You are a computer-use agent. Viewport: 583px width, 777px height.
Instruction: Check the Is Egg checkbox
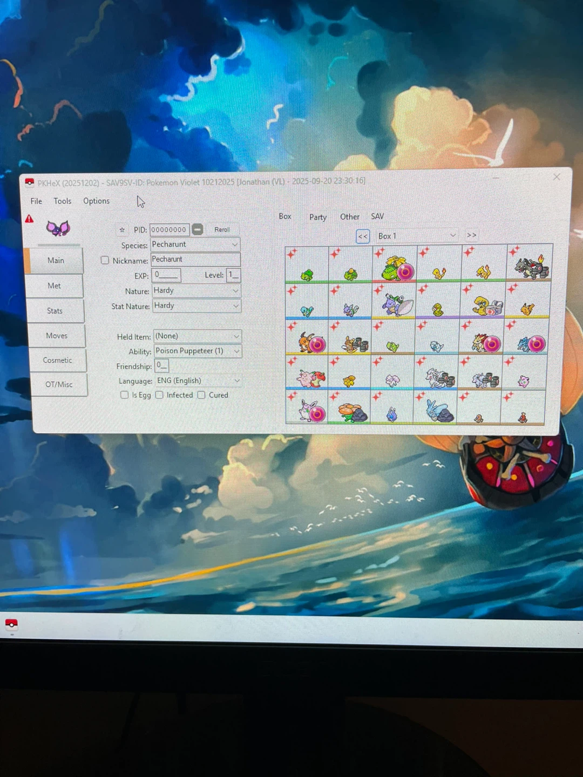tap(125, 395)
